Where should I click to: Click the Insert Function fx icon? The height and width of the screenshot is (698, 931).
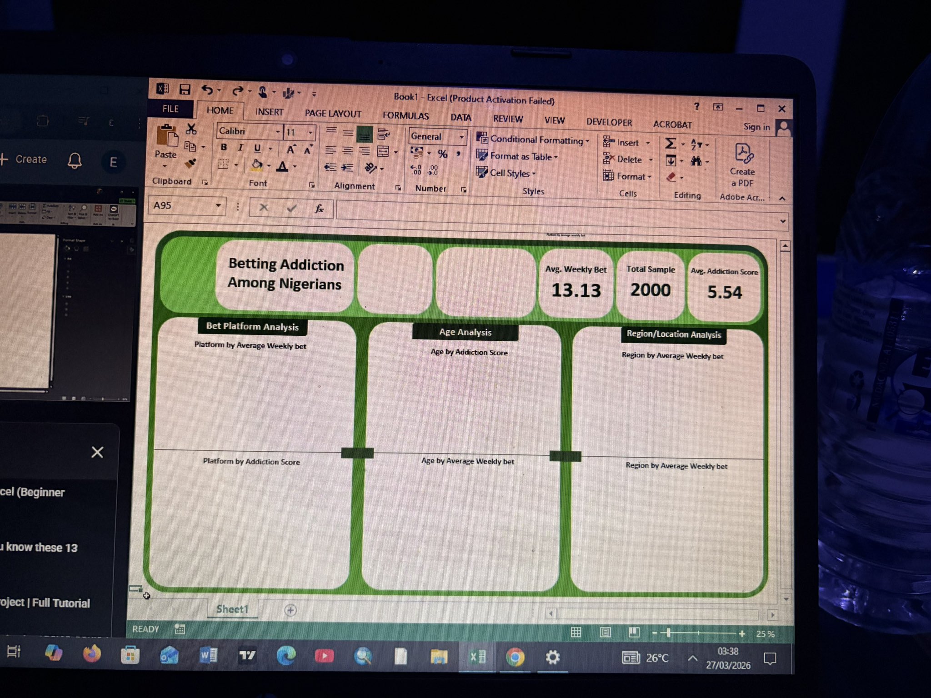coord(319,209)
